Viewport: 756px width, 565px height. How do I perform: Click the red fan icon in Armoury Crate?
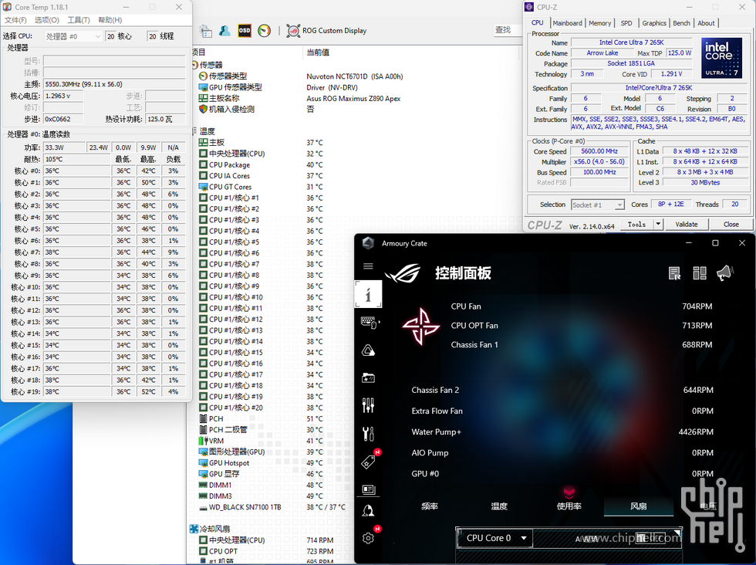click(421, 326)
